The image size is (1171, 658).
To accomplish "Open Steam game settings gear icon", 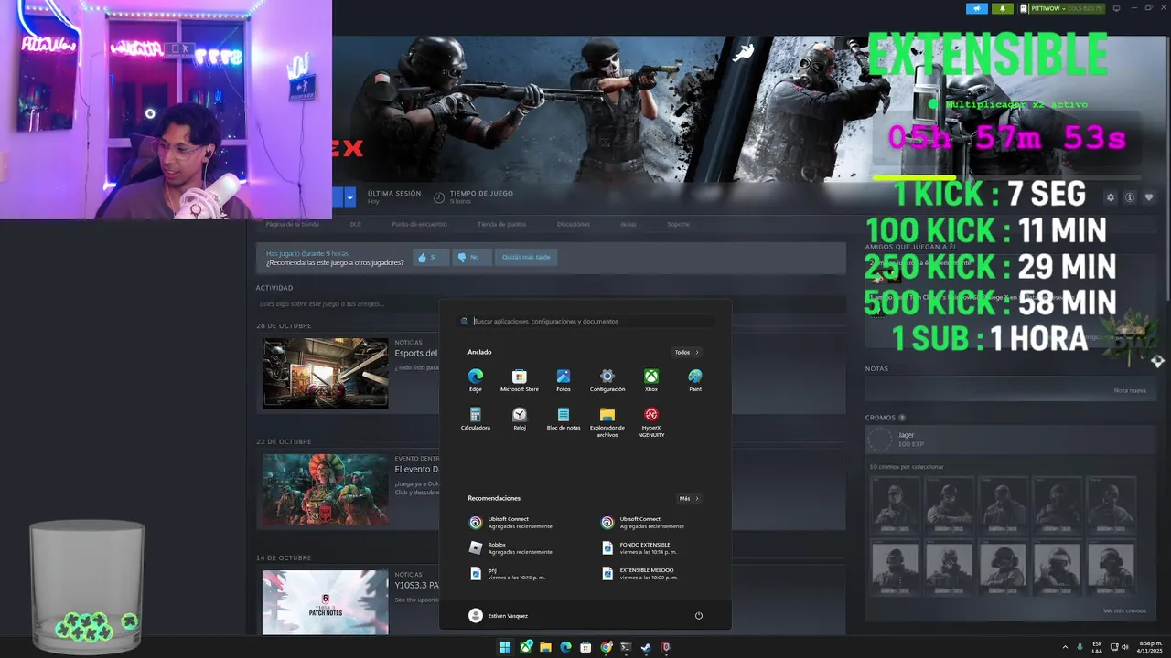I will [1111, 197].
